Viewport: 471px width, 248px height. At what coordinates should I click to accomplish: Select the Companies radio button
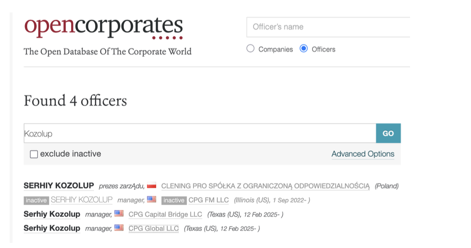[251, 49]
